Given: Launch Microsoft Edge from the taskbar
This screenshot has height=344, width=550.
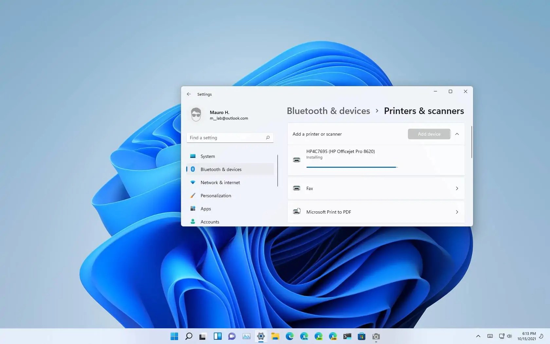Looking at the screenshot, I should click(x=290, y=336).
